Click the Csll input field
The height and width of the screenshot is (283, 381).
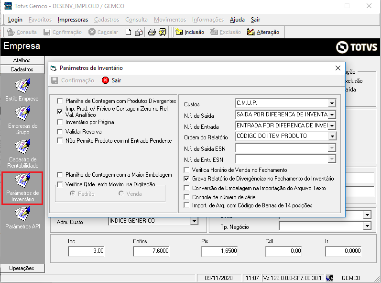(x=283, y=251)
